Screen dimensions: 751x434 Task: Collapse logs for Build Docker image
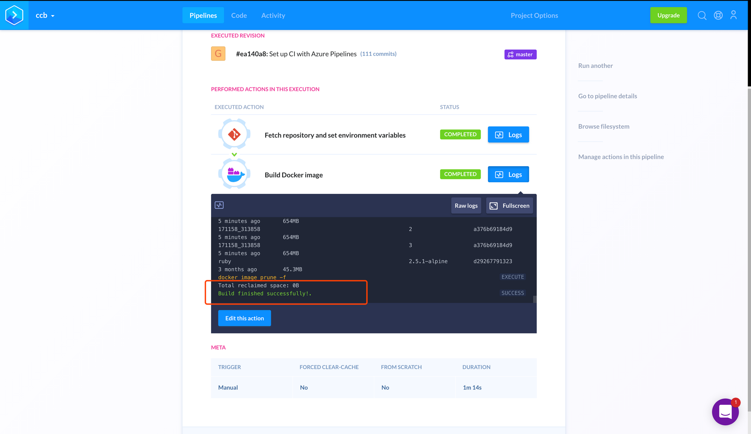click(x=508, y=174)
